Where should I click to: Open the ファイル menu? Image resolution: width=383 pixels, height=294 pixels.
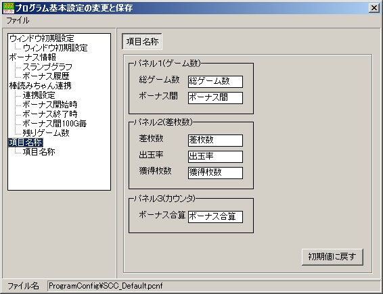click(18, 20)
